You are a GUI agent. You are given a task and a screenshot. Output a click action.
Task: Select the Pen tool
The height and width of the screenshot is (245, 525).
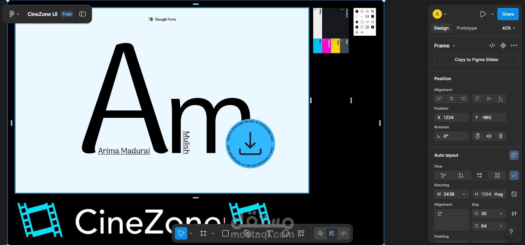coord(248,233)
